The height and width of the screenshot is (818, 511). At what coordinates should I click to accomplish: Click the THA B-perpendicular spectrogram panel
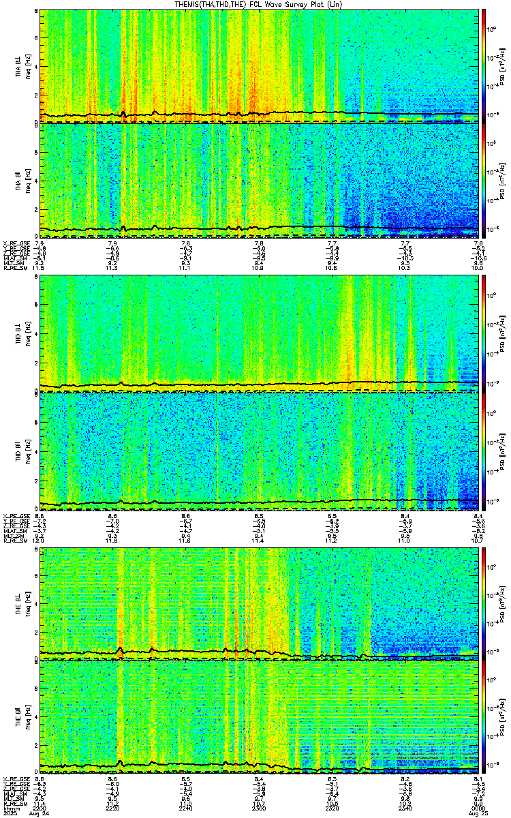click(260, 66)
